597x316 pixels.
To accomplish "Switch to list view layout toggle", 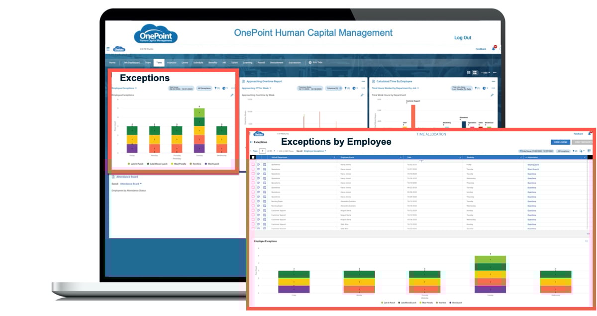I will (469, 72).
